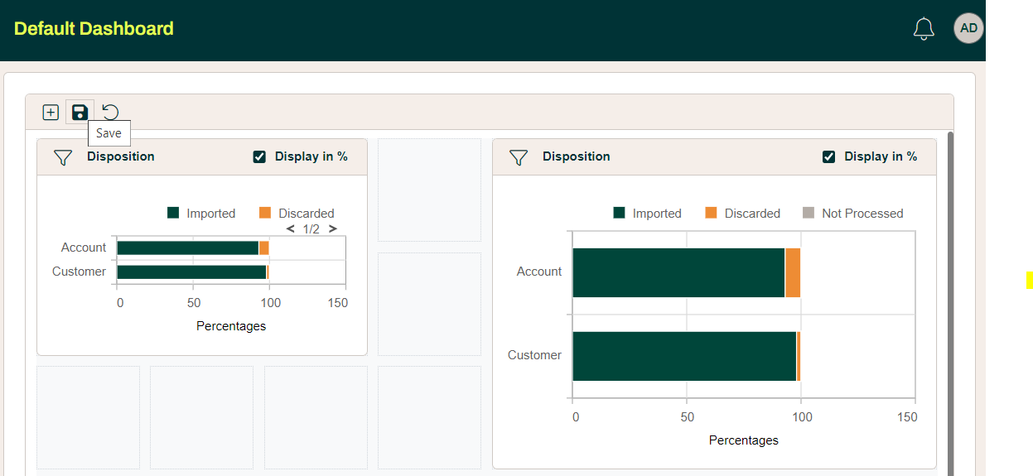Click the dashboard vertical scrollbar
The height and width of the screenshot is (476, 1033).
pos(949,298)
